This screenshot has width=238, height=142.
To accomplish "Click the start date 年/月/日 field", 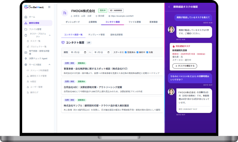I will coord(78,52).
